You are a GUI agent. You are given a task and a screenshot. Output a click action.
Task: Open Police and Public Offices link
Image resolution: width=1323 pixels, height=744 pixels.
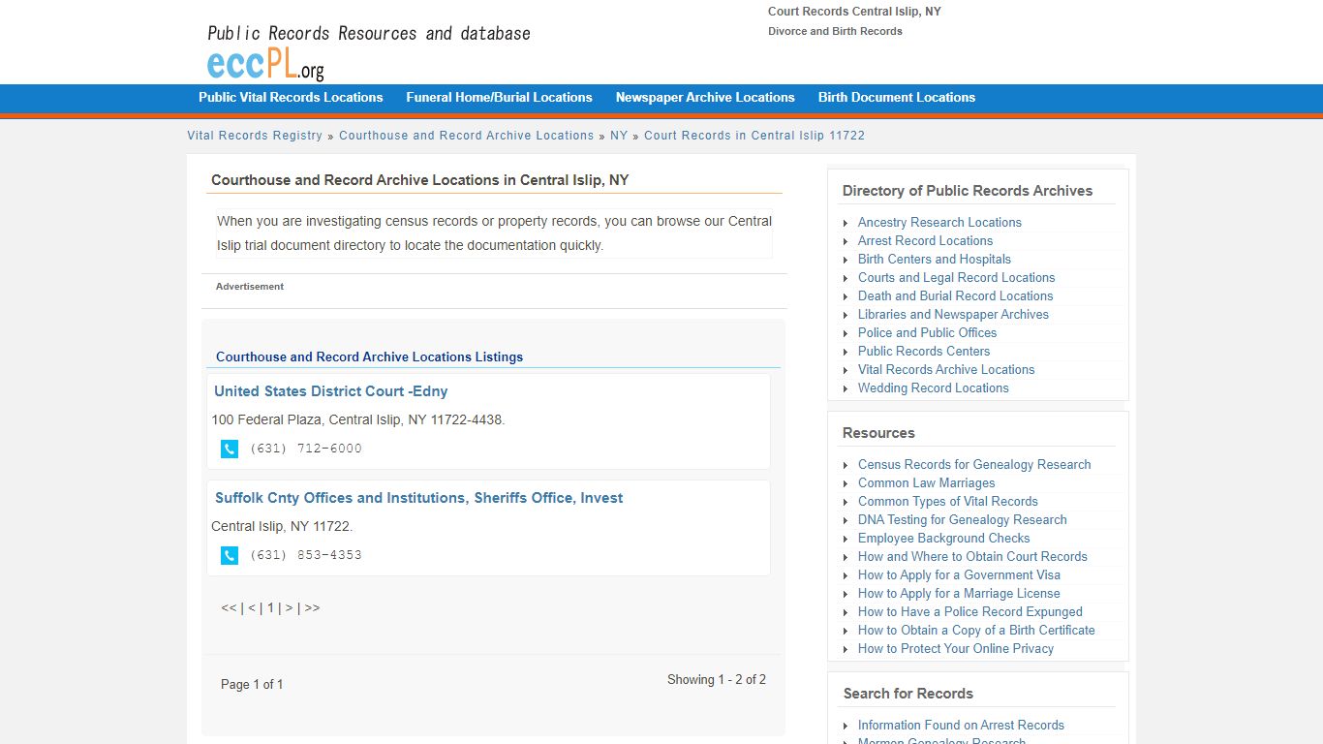(927, 332)
